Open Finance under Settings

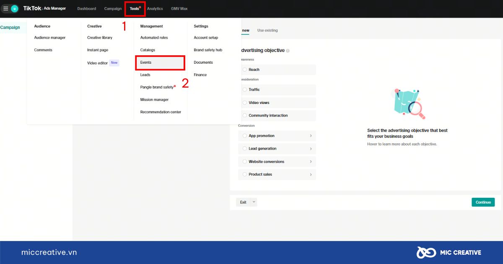pyautogui.click(x=200, y=75)
